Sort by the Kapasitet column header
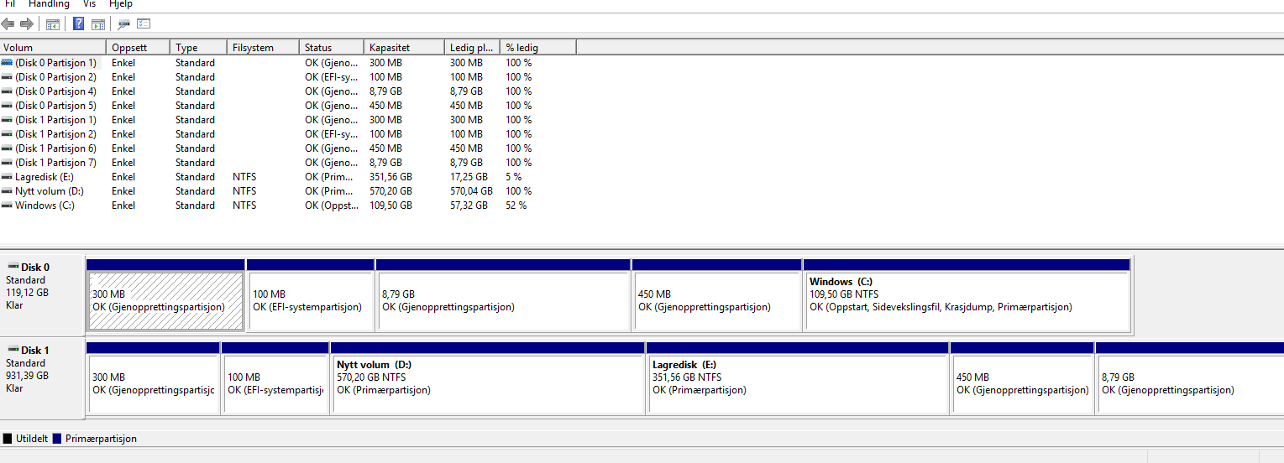Image resolution: width=1284 pixels, height=463 pixels. pos(404,48)
